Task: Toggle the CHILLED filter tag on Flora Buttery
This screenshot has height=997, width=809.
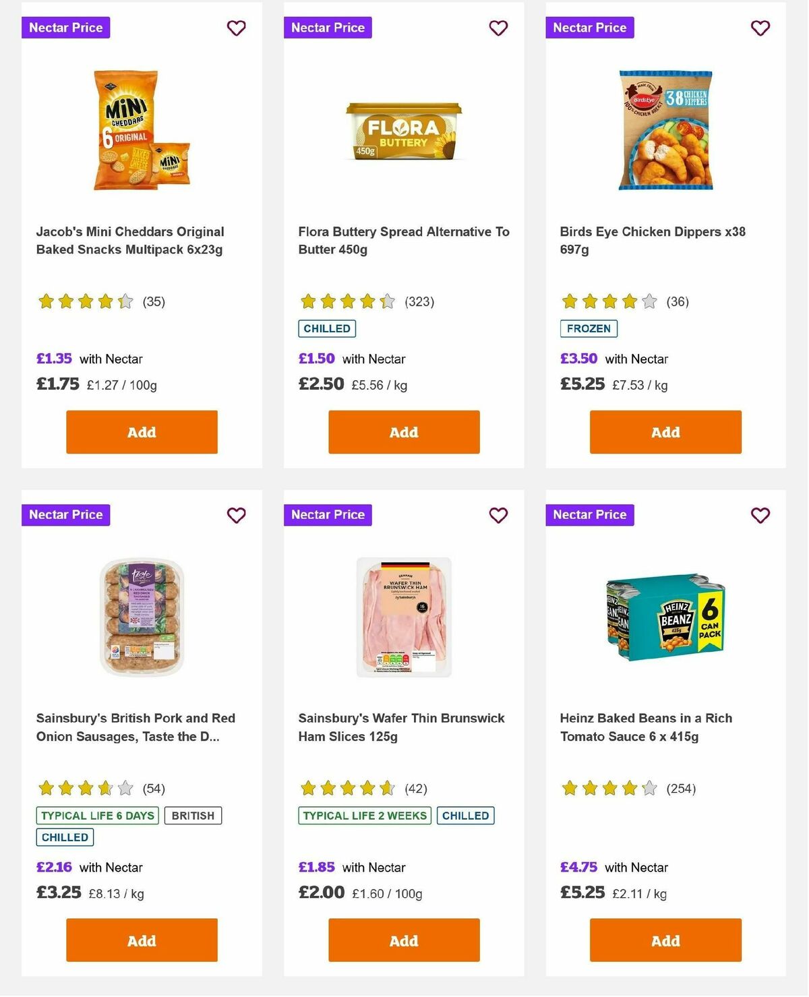Action: pyautogui.click(x=327, y=328)
